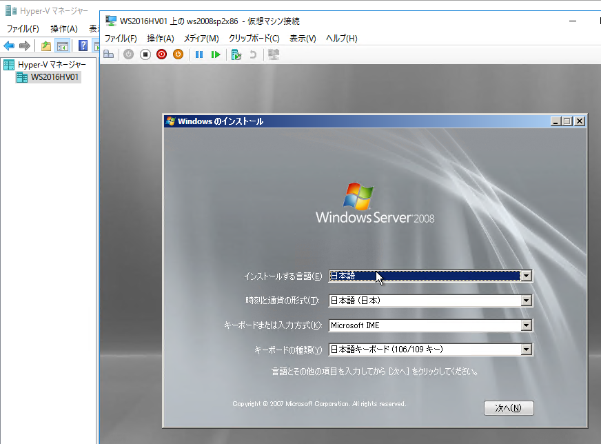Image resolution: width=601 pixels, height=444 pixels.
Task: Expand the キーボードまたは入力方式 dropdown arrow
Action: [x=527, y=325]
